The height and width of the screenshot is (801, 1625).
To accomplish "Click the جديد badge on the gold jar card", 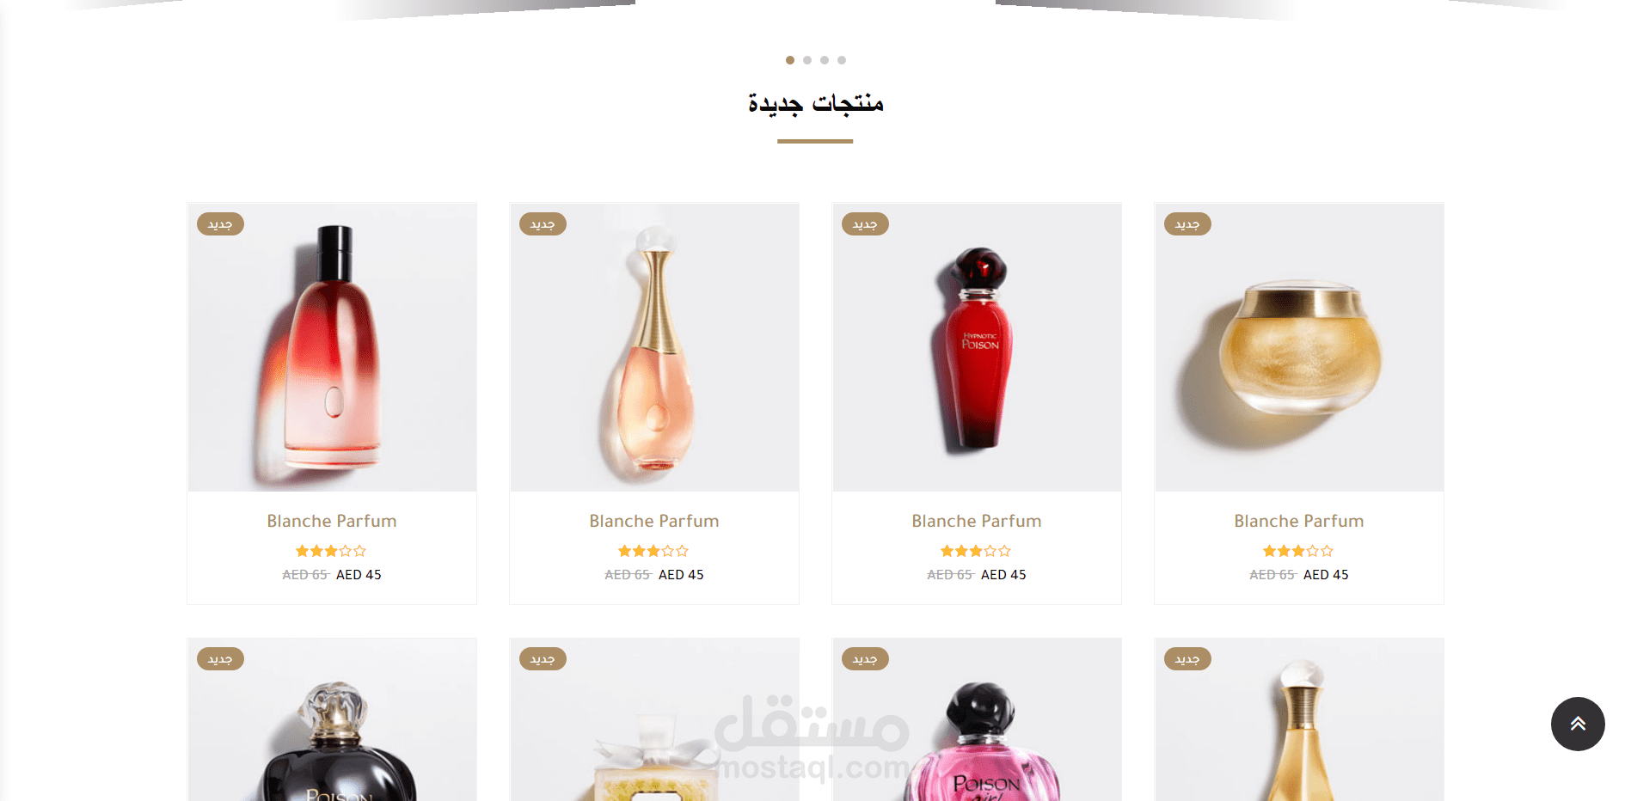I will pyautogui.click(x=1187, y=224).
